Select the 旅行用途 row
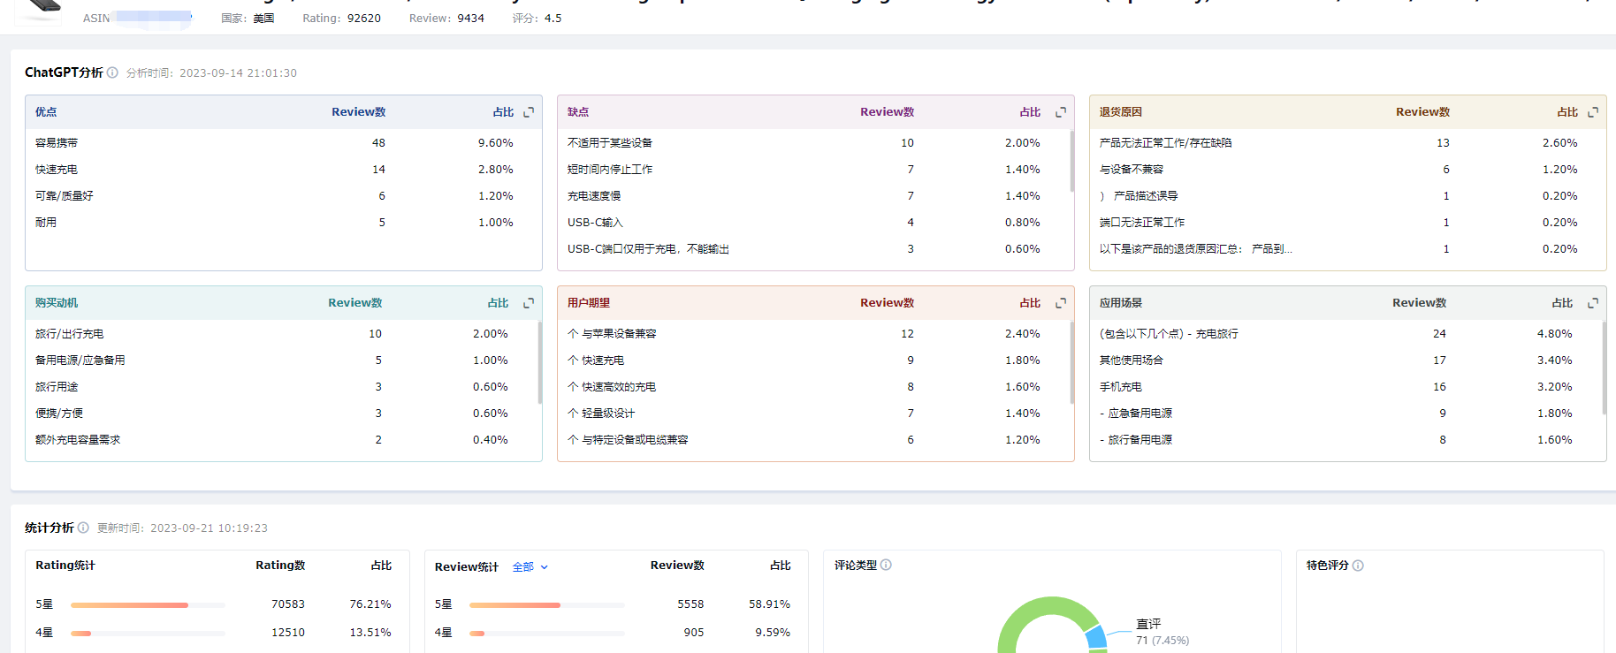 (281, 387)
